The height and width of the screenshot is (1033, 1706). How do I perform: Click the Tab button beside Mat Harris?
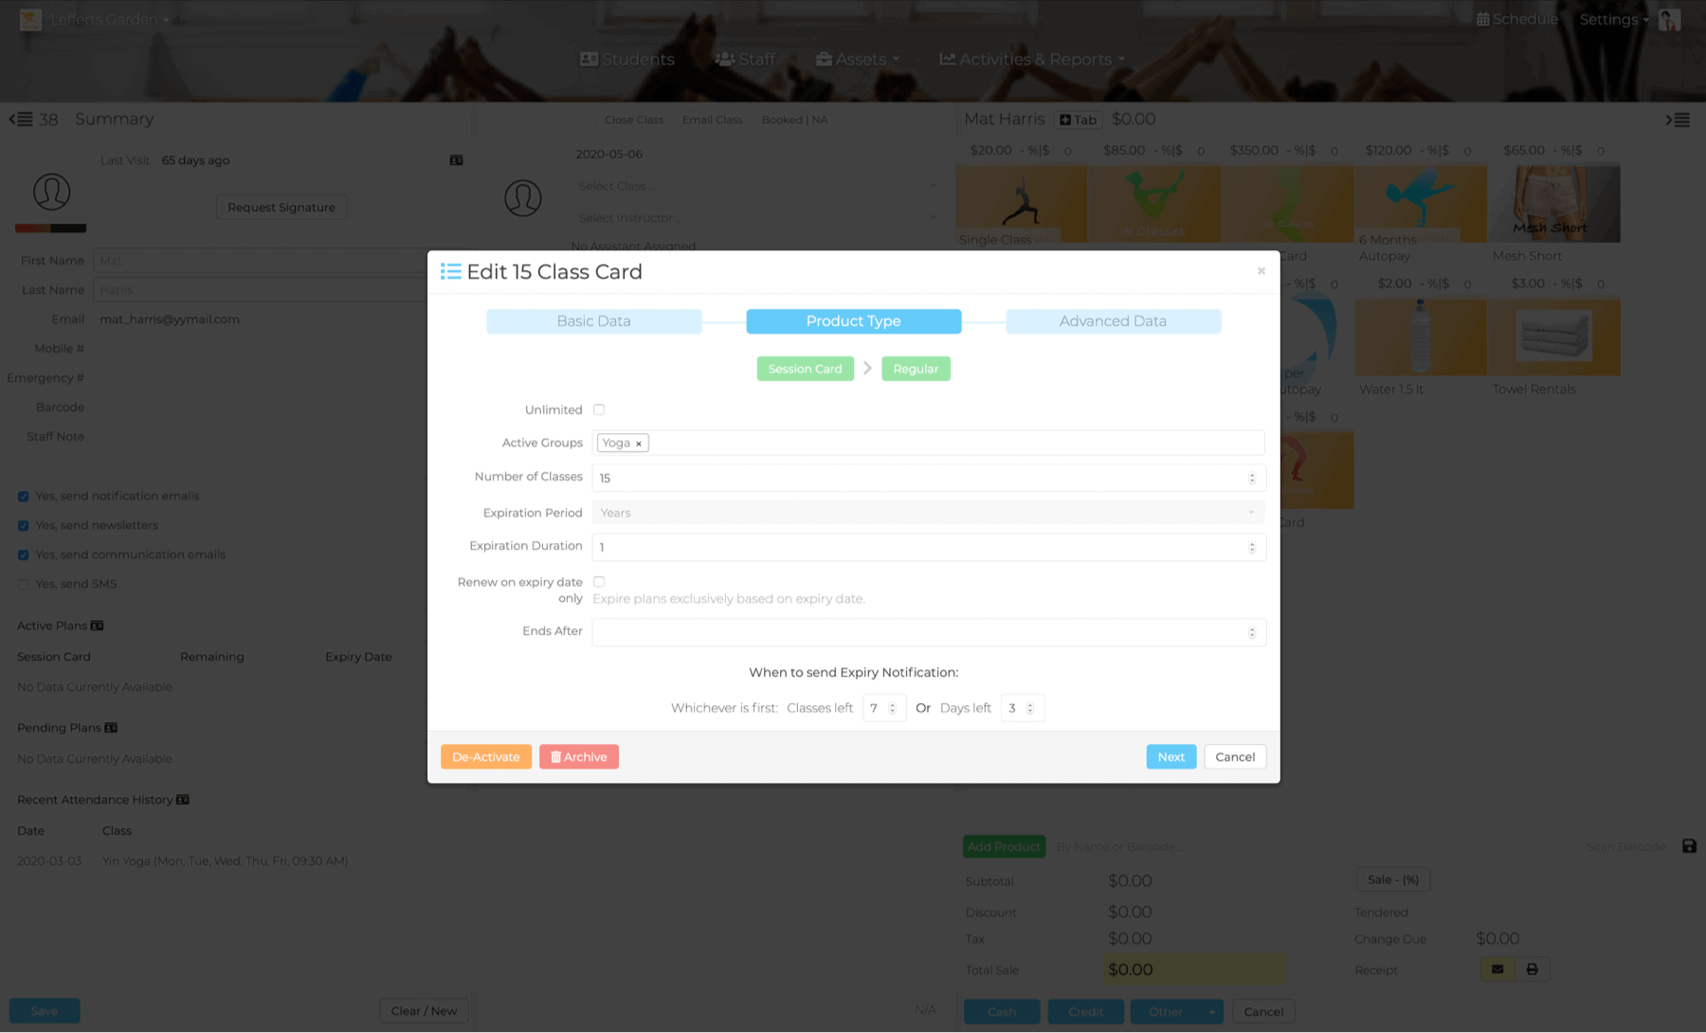coord(1078,119)
